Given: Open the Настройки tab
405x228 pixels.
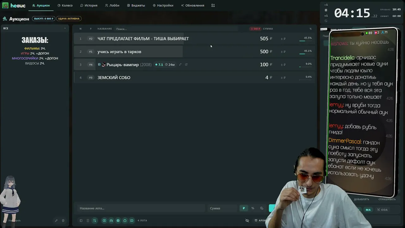Looking at the screenshot, I should pos(163,5).
